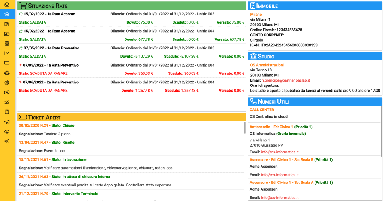This screenshot has height=201, width=384.
Task: Select the CALL CENTER heading
Action: coord(262,110)
